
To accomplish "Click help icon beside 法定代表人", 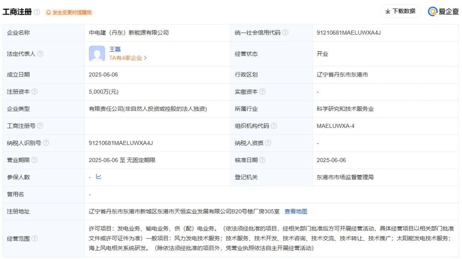I will 40,53.
